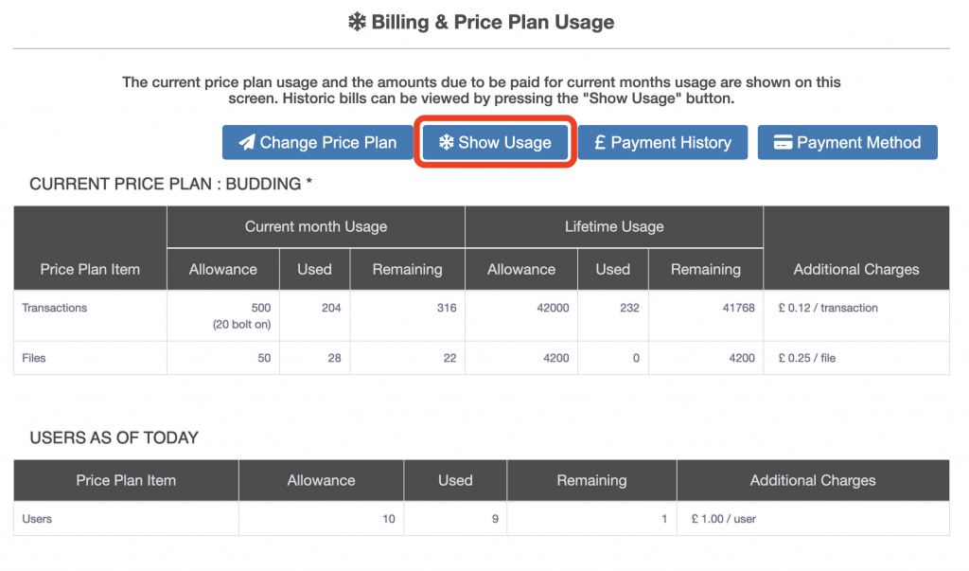969x571 pixels.
Task: Select the Transactions row label
Action: [56, 308]
